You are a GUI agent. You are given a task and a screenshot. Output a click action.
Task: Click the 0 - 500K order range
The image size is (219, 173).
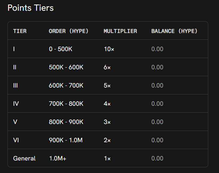(61, 49)
